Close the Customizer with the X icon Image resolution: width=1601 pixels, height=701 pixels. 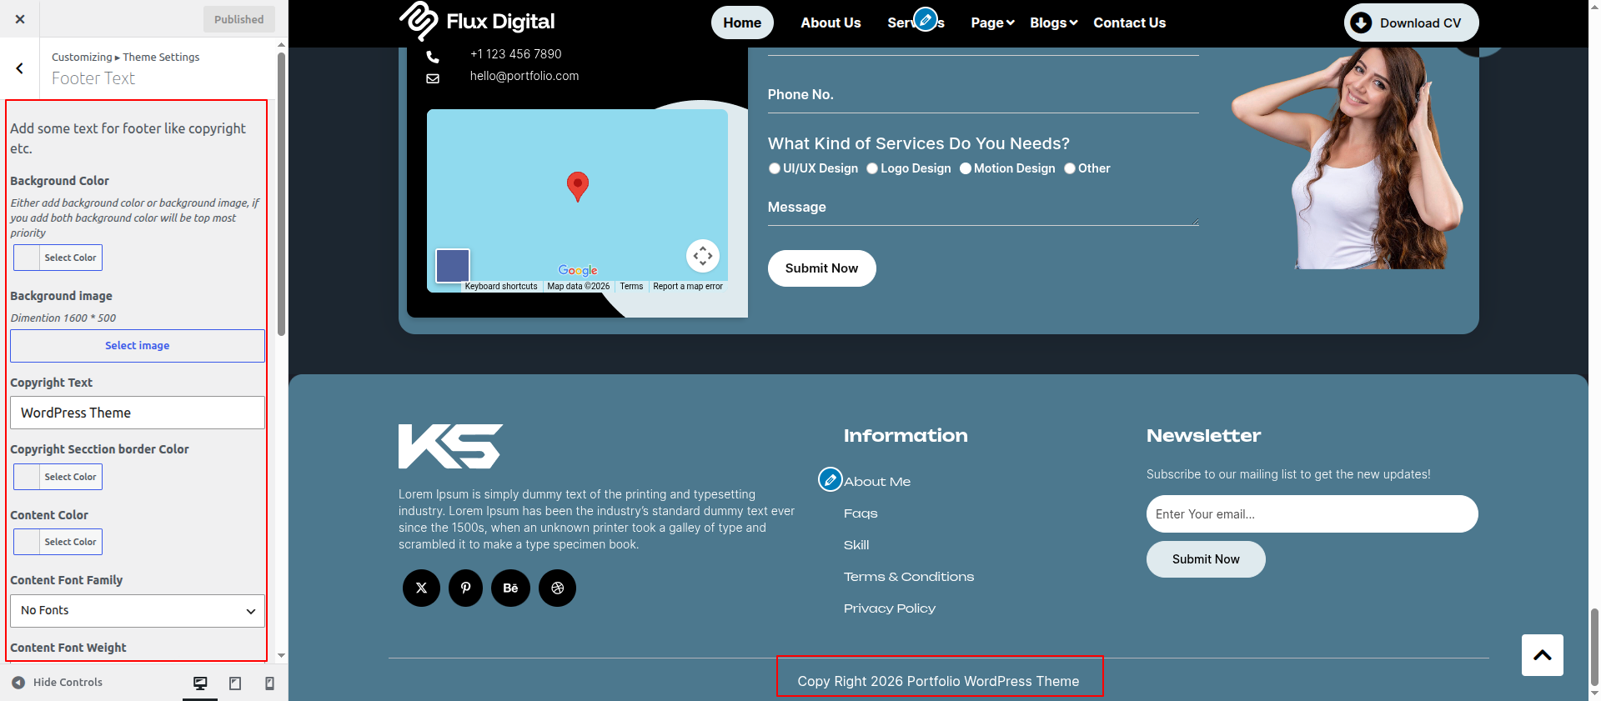(x=20, y=19)
